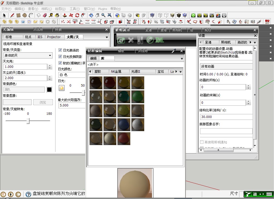The image size is (274, 199).
Task: Open the 相机(C) menu
Action: click(46, 9)
